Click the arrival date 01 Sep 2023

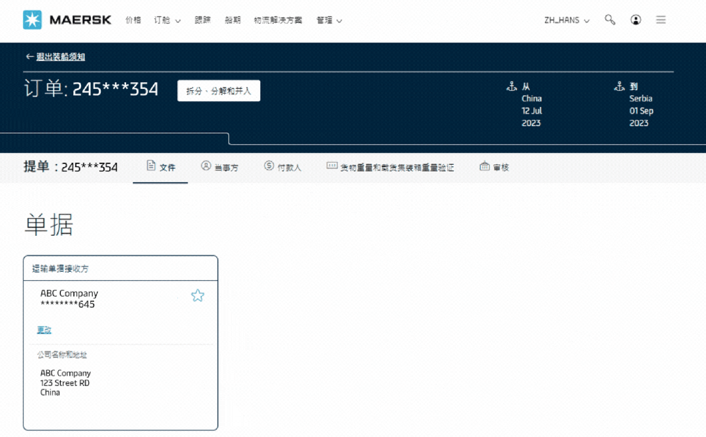(641, 117)
